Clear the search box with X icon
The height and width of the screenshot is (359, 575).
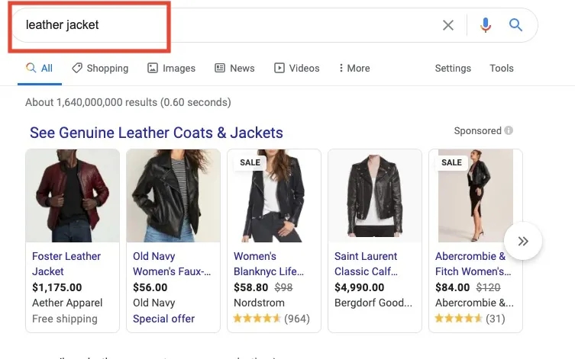(x=448, y=25)
